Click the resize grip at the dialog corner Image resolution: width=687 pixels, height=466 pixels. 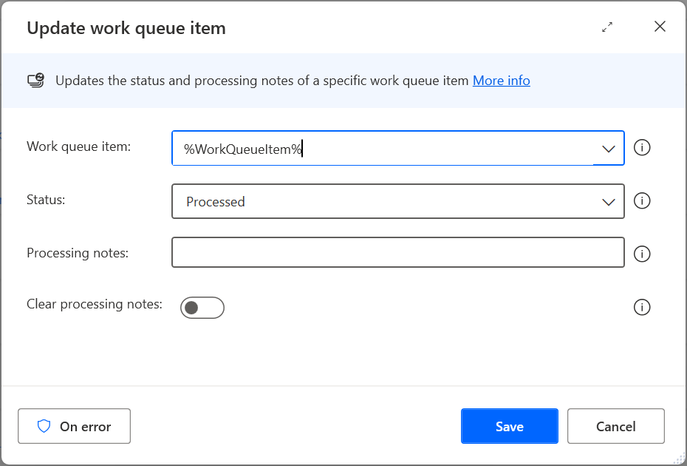[x=680, y=459]
